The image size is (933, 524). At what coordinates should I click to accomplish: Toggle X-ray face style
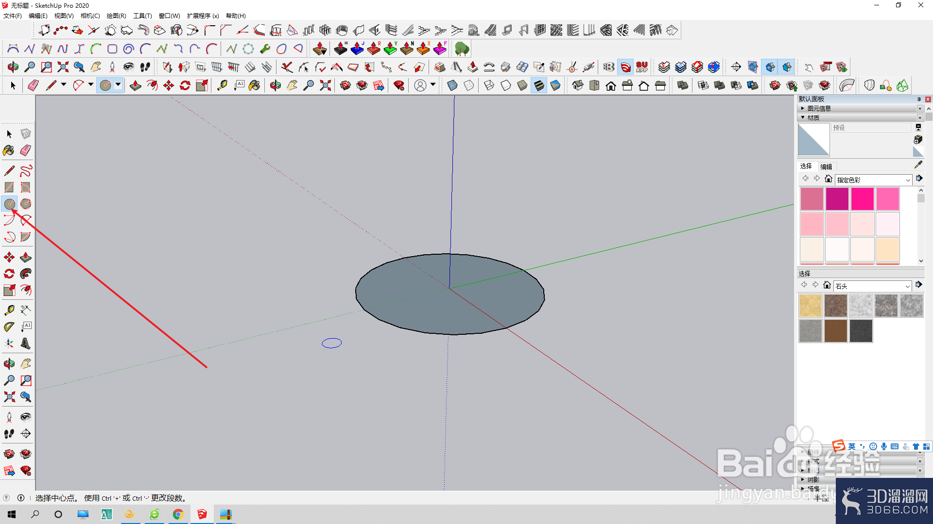tap(452, 85)
